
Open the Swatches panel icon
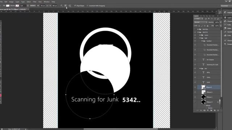point(225,32)
